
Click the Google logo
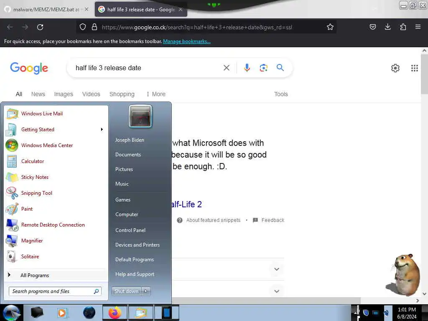point(29,68)
